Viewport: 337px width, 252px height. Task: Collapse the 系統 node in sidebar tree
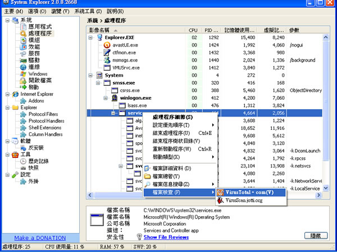click(x=7, y=20)
